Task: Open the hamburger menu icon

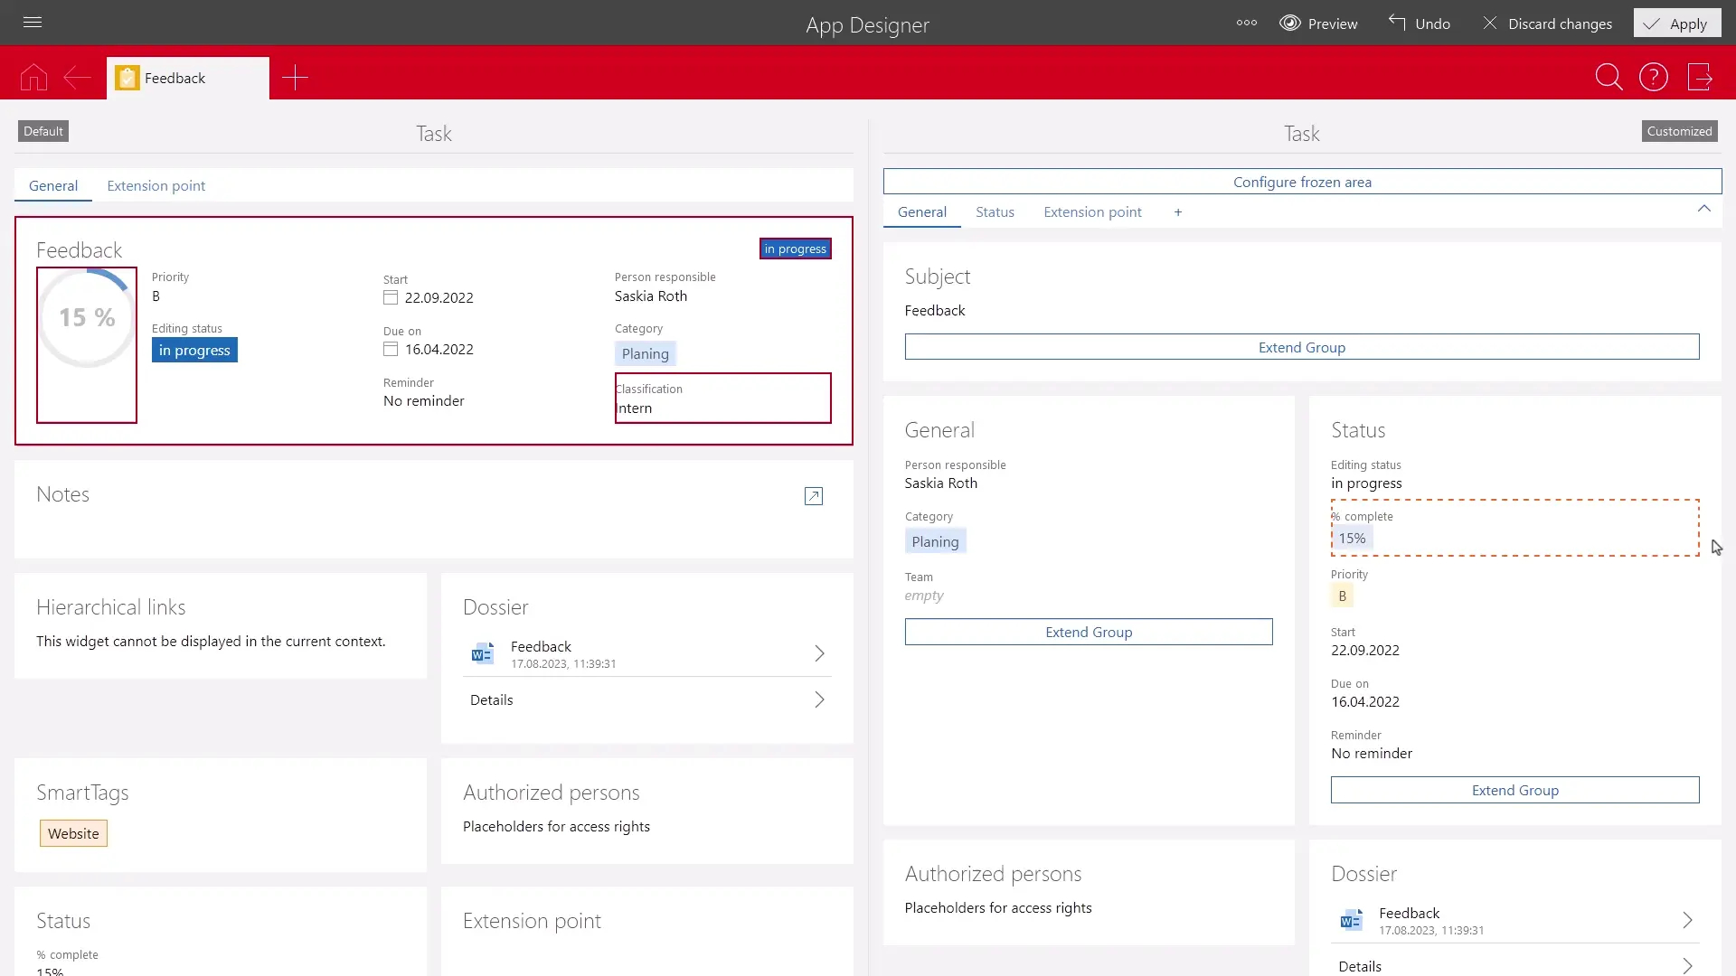Action: [33, 23]
